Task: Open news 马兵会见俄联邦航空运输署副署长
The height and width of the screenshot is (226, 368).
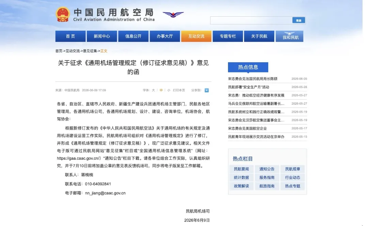Action: click(256, 104)
